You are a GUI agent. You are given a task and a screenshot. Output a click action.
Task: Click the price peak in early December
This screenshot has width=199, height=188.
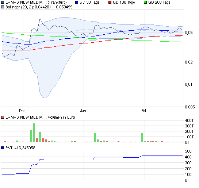[x=40, y=19]
